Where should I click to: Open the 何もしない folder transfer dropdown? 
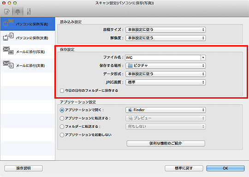(x=166, y=126)
